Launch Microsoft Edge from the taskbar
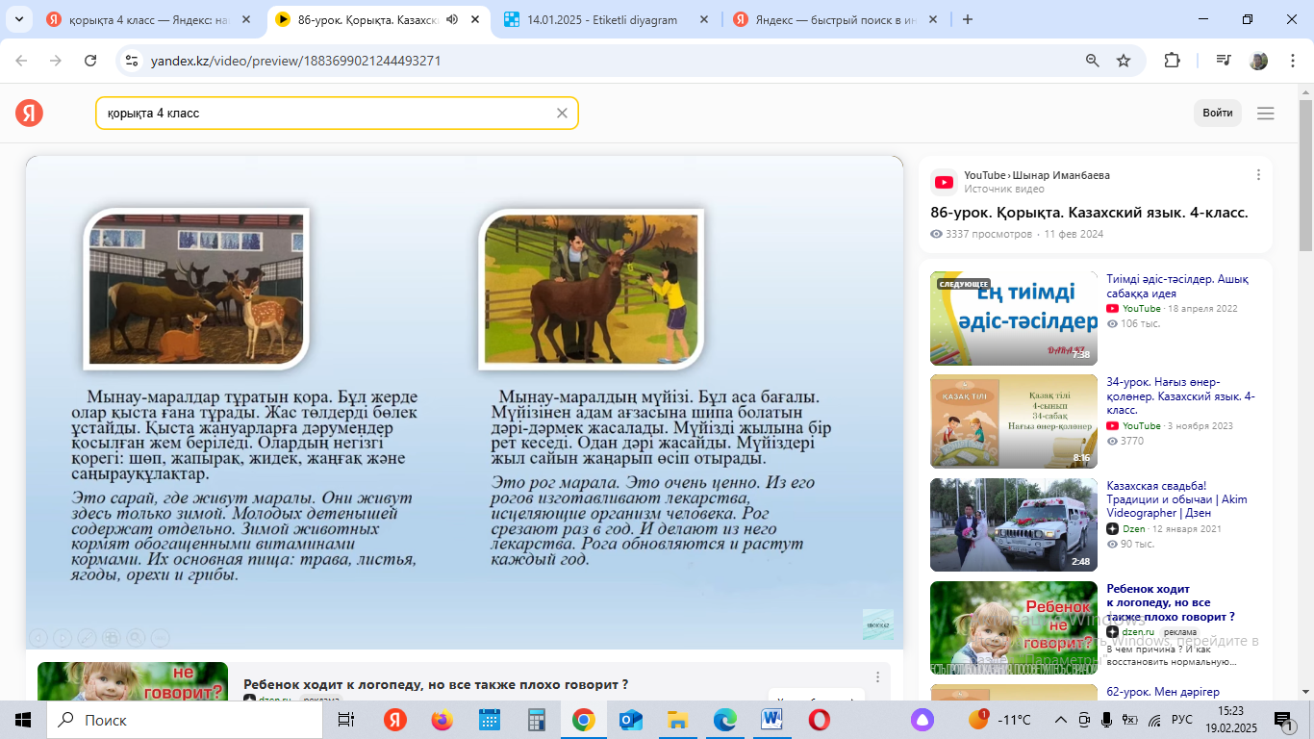The height and width of the screenshot is (739, 1314). (725, 720)
